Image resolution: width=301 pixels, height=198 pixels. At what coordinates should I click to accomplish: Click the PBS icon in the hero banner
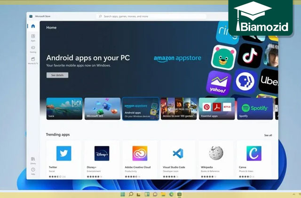(246, 82)
